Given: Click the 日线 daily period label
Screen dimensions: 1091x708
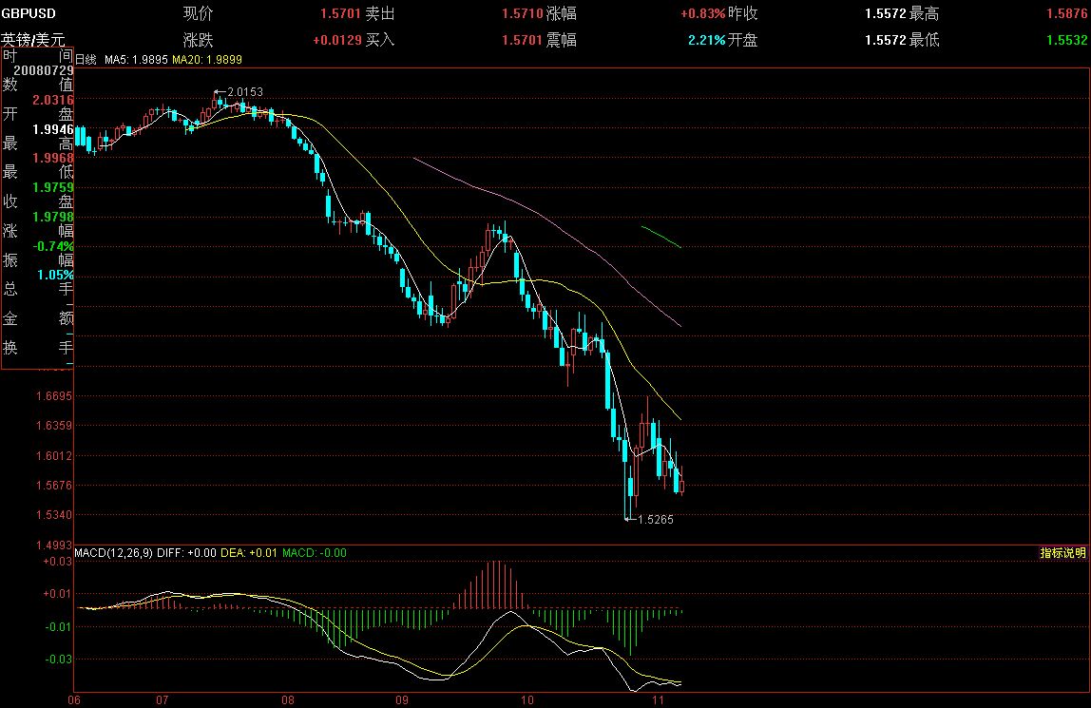Looking at the screenshot, I should [x=86, y=60].
